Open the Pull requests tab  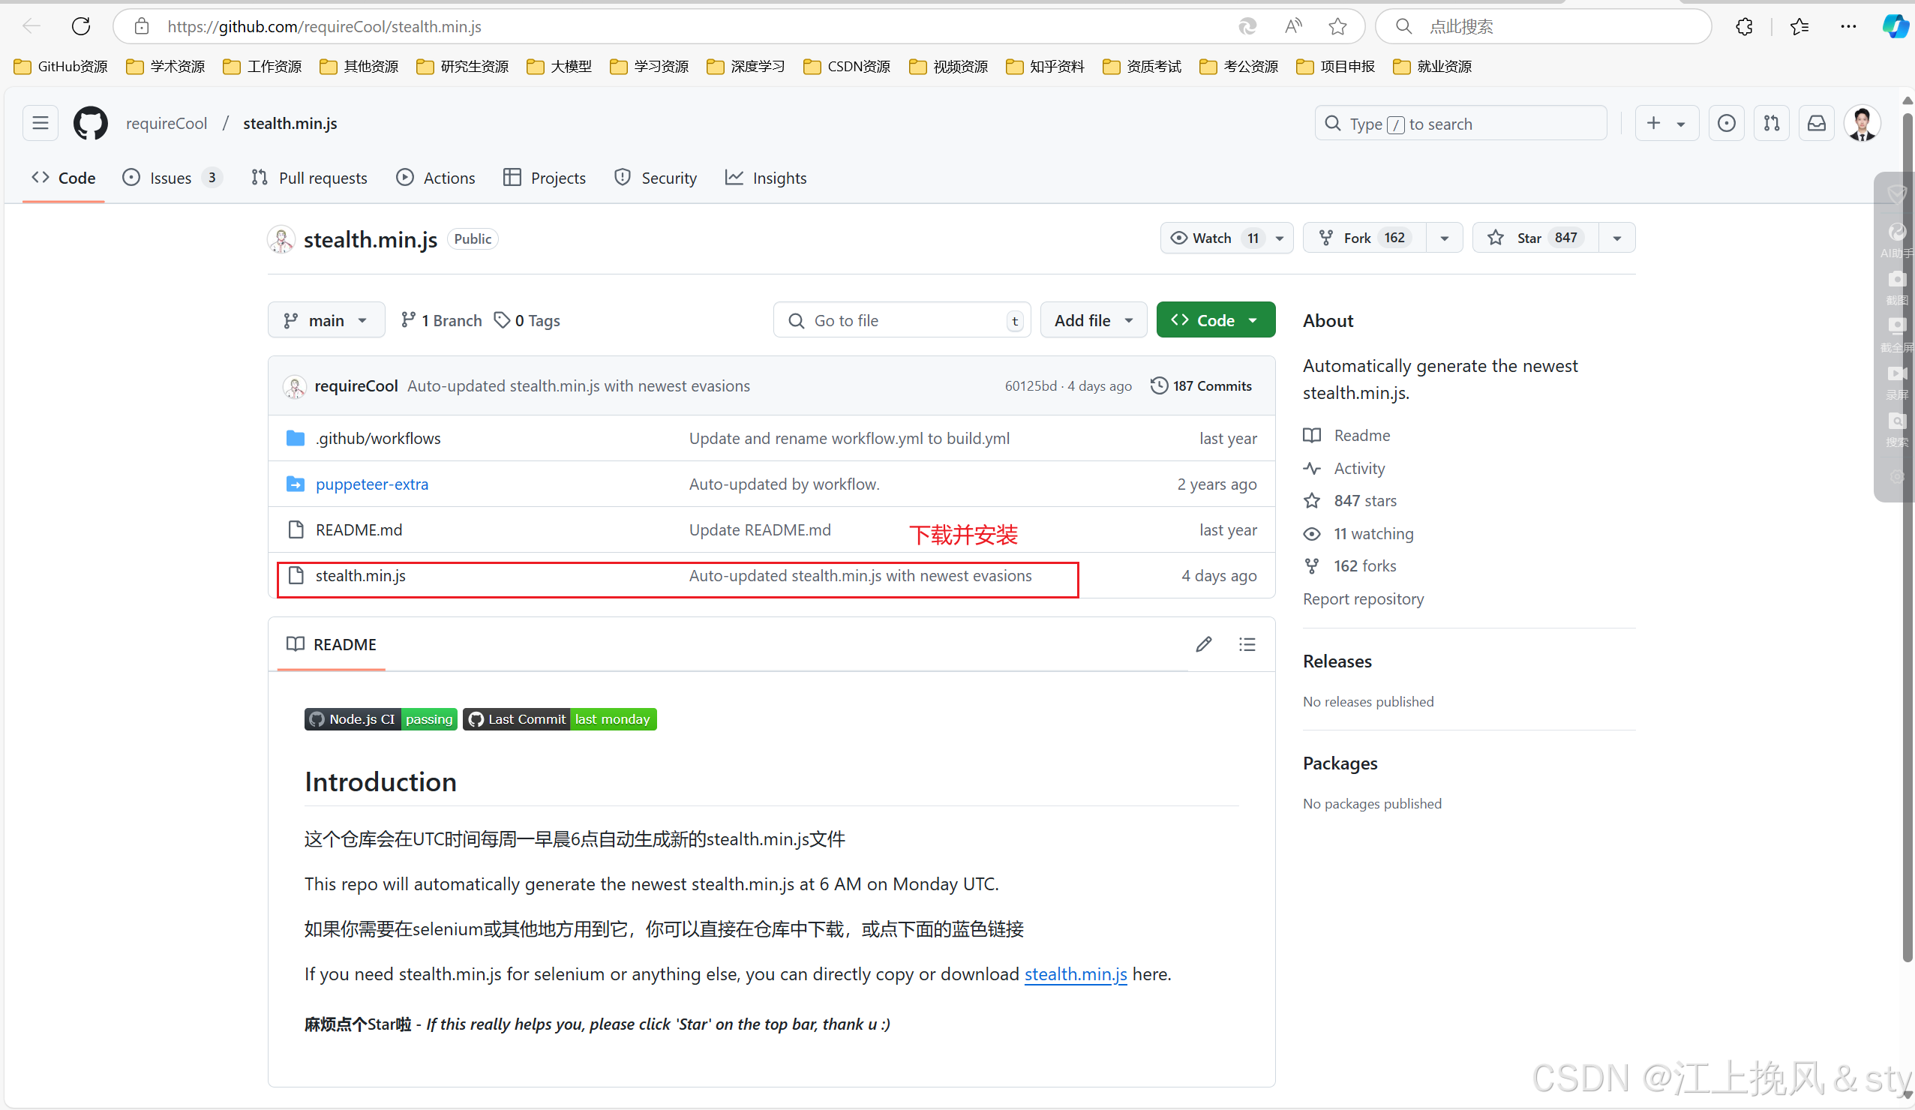point(309,178)
